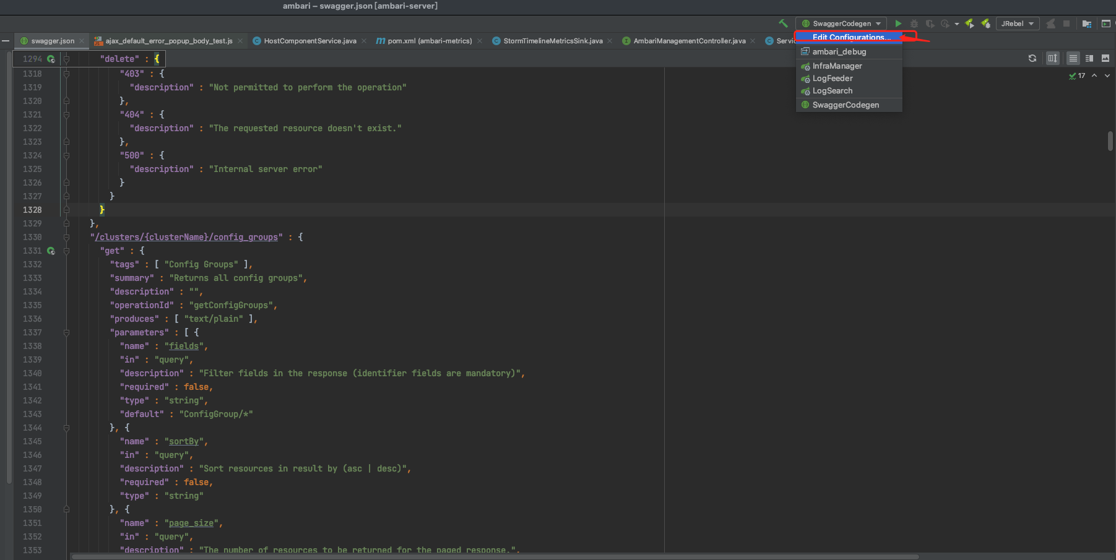This screenshot has width=1116, height=560.
Task: Open the SwaggerCodegen run configuration dropdown
Action: point(841,24)
